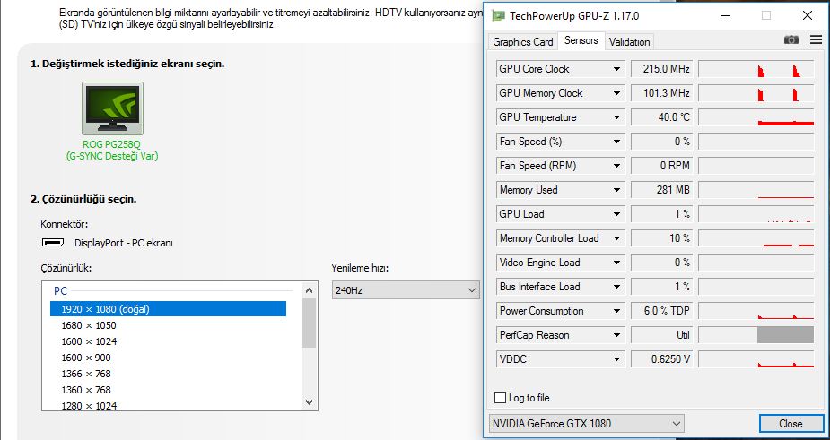Click the Util PerfCap value field
Image resolution: width=830 pixels, height=440 pixels.
coord(661,335)
